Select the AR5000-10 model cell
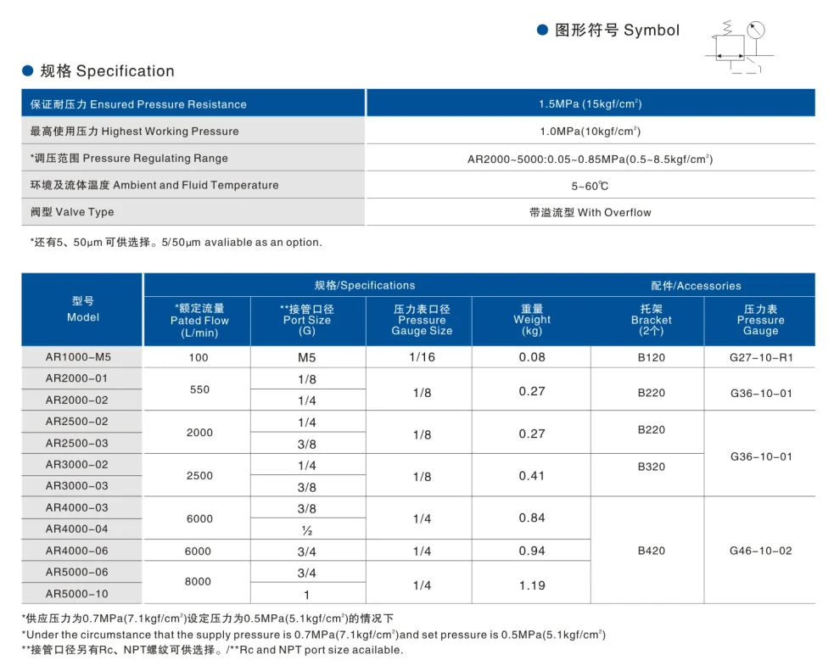This screenshot has width=834, height=666. pos(77,594)
